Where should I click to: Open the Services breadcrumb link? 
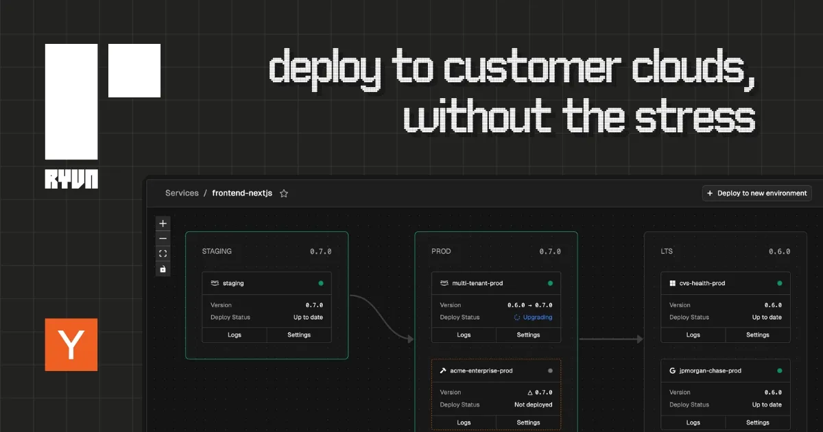click(x=182, y=193)
